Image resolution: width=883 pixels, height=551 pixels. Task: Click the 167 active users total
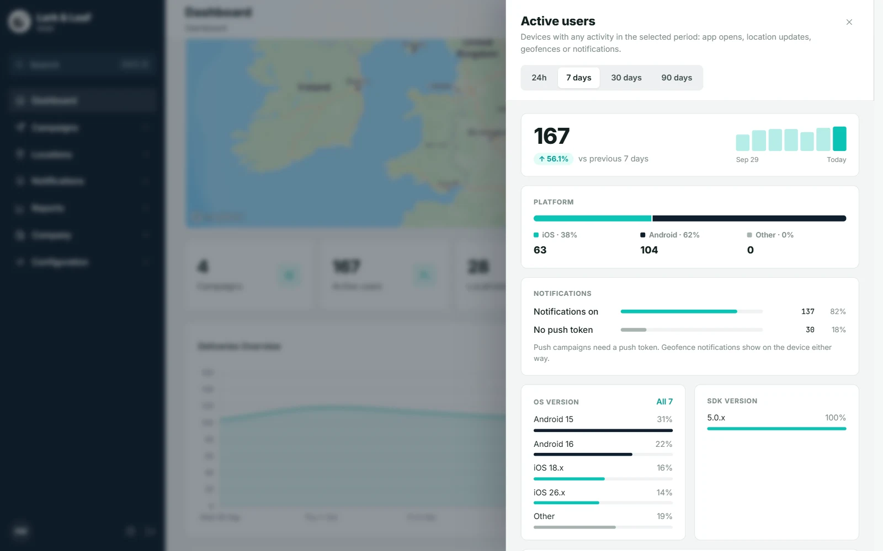551,136
